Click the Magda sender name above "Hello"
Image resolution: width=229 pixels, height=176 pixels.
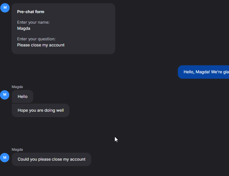tap(17, 87)
